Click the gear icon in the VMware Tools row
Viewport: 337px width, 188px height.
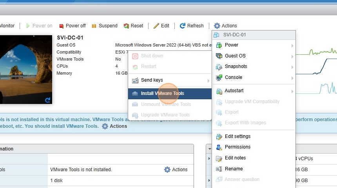167,170
